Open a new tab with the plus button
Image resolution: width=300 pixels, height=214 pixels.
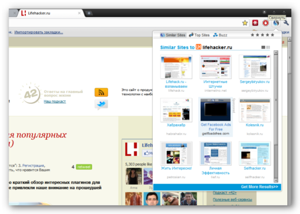click(x=89, y=13)
